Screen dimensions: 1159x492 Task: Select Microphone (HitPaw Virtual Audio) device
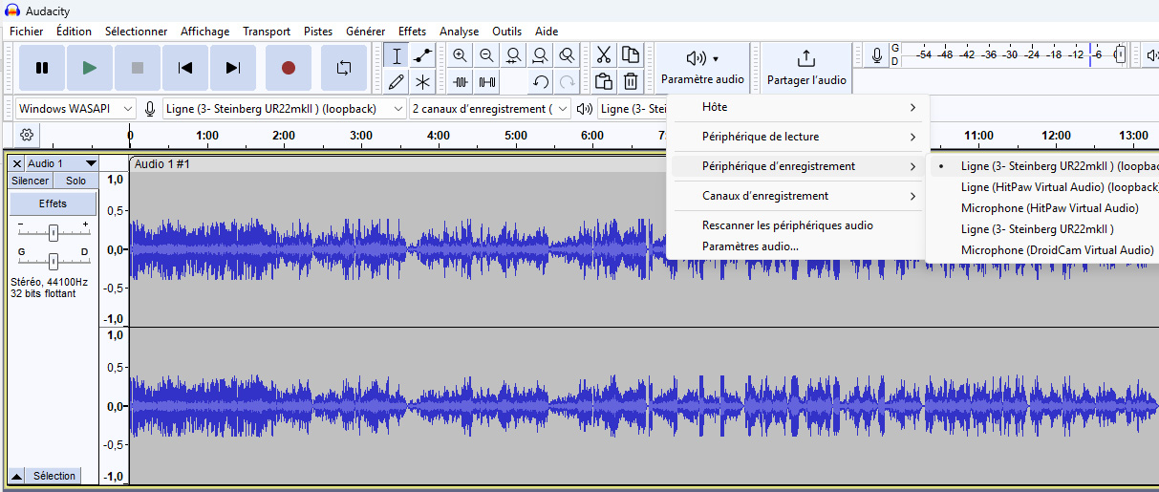click(1044, 208)
